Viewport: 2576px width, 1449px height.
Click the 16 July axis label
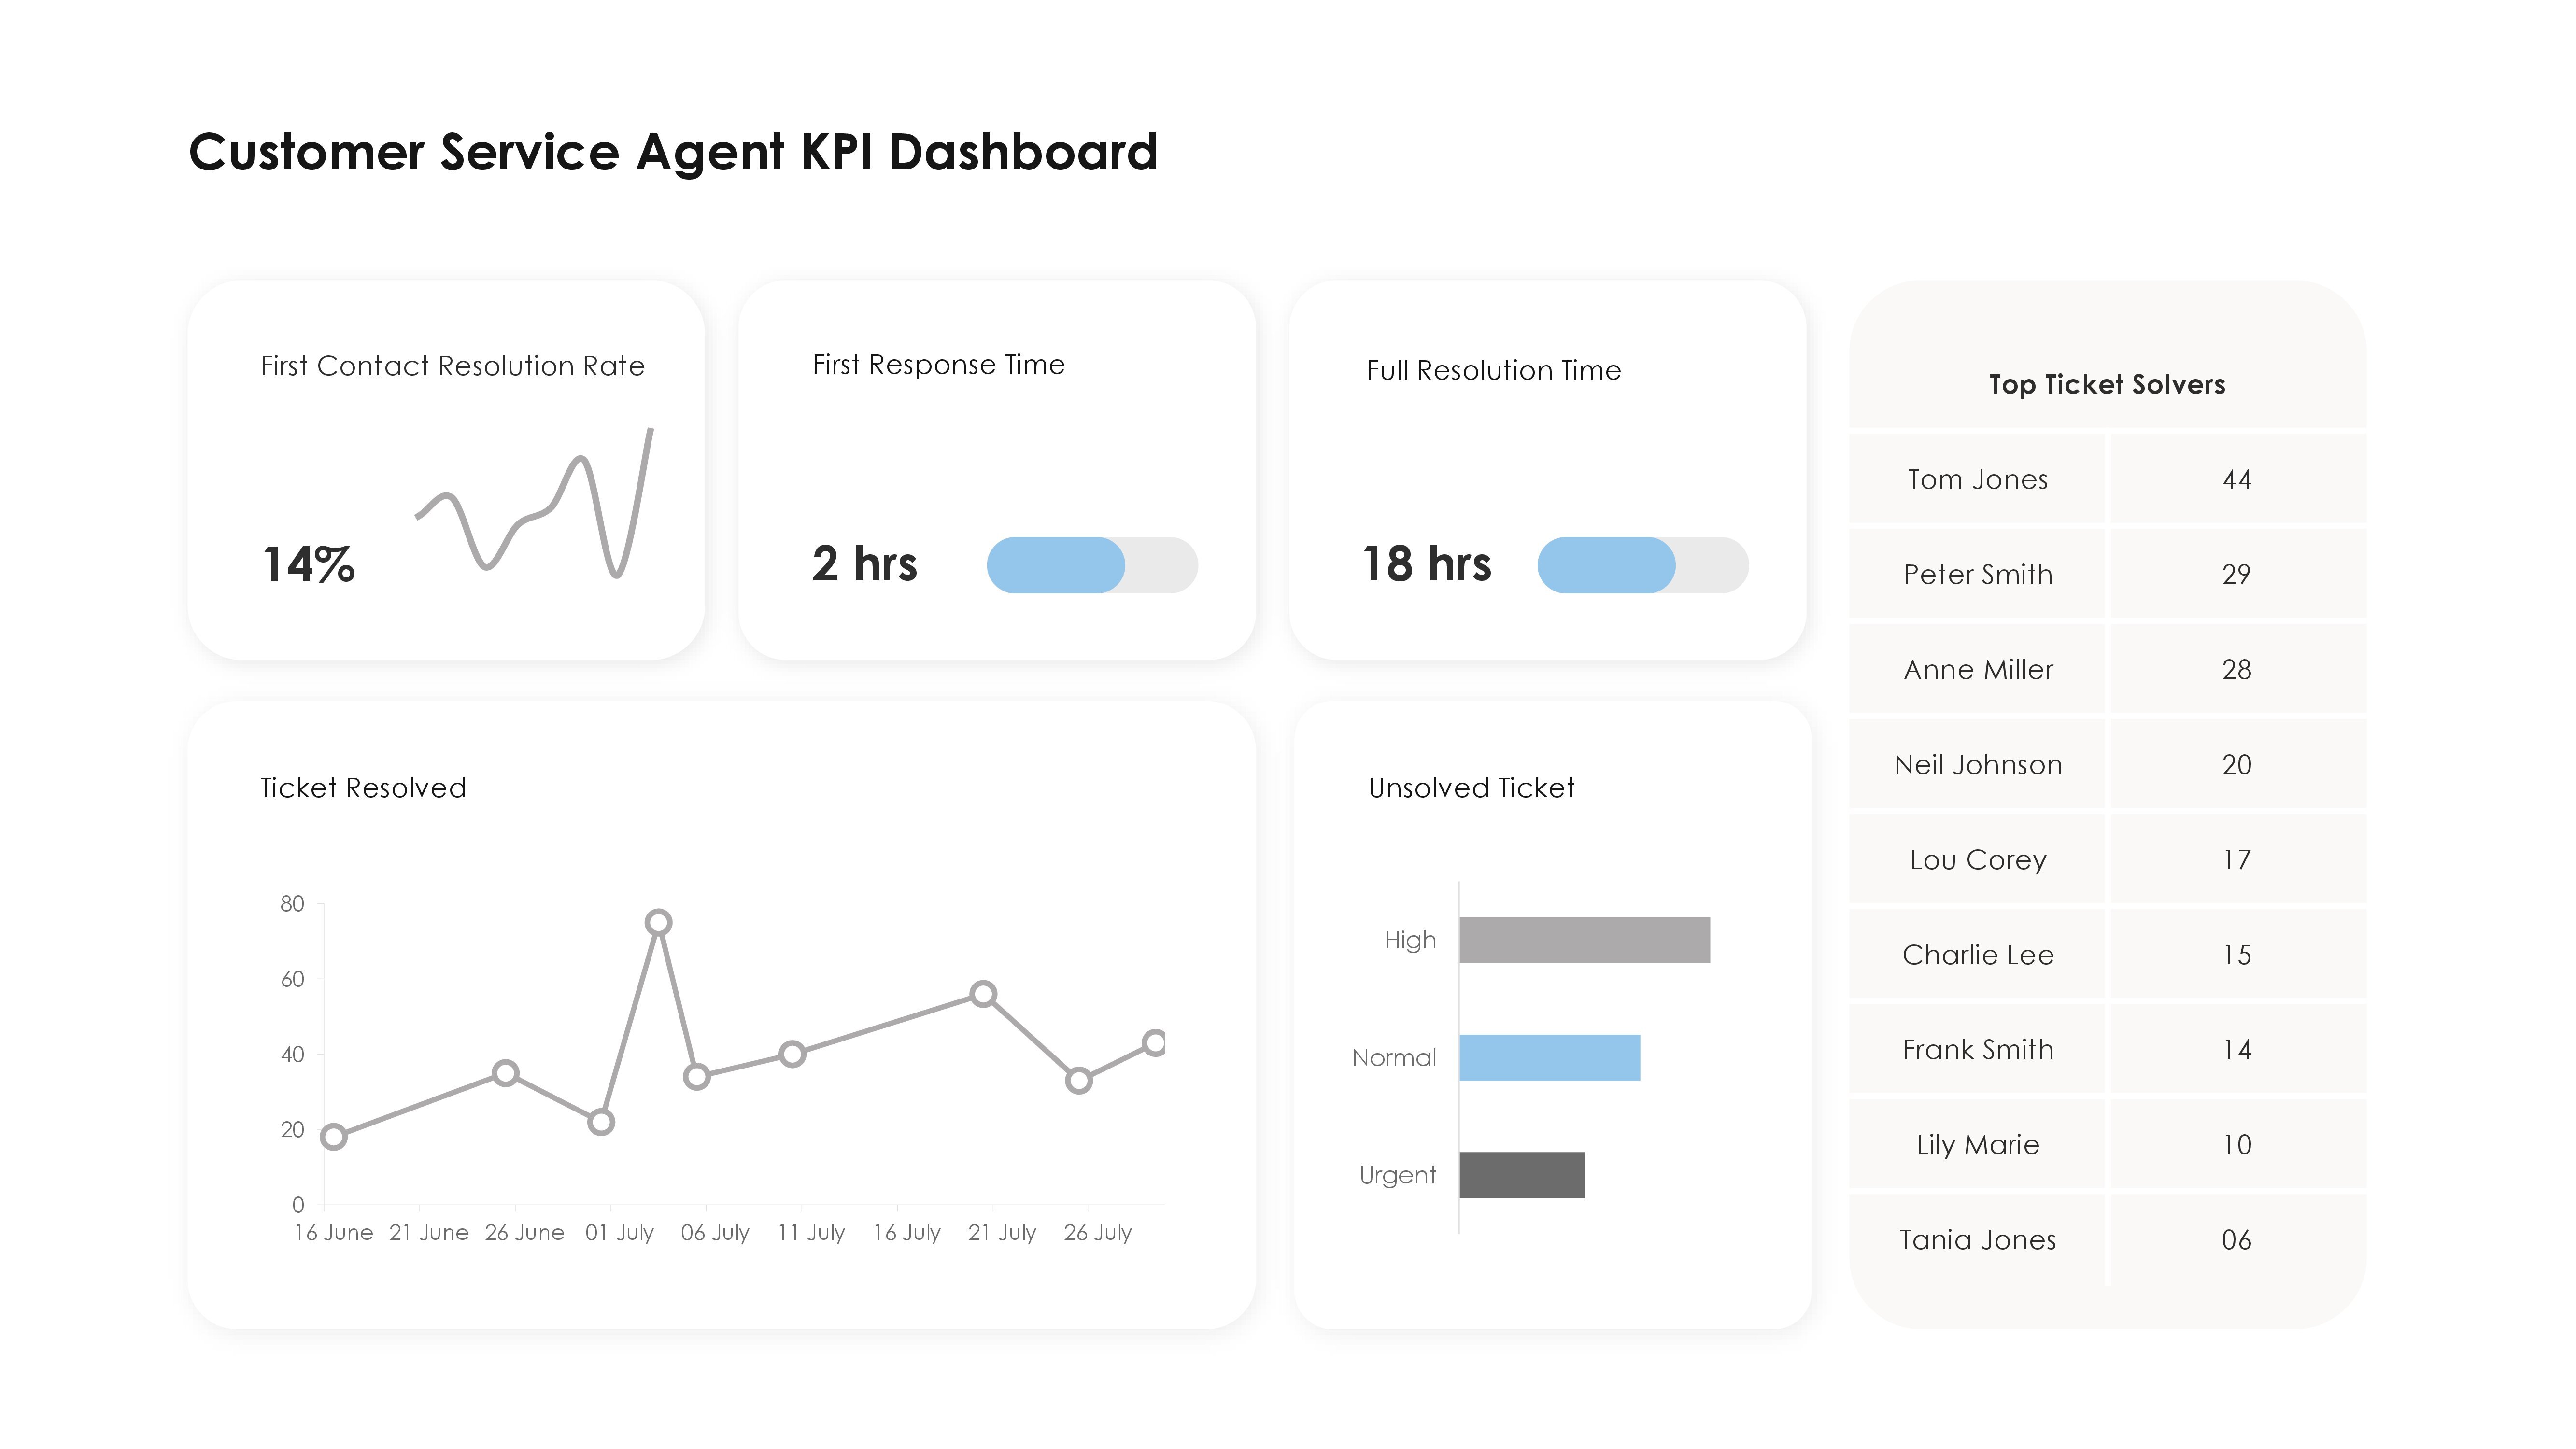click(906, 1233)
